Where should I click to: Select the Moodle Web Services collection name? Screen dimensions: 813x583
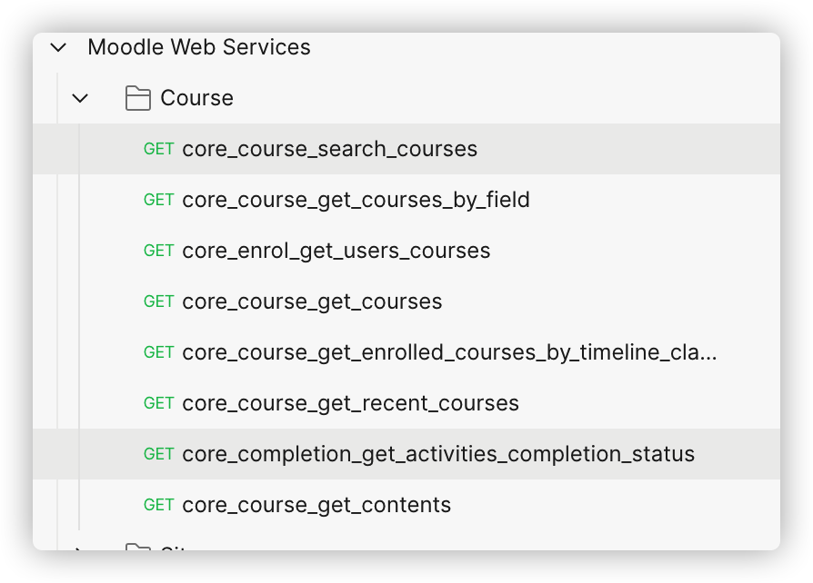click(199, 47)
